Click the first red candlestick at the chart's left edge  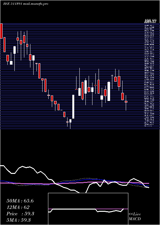click(1, 31)
